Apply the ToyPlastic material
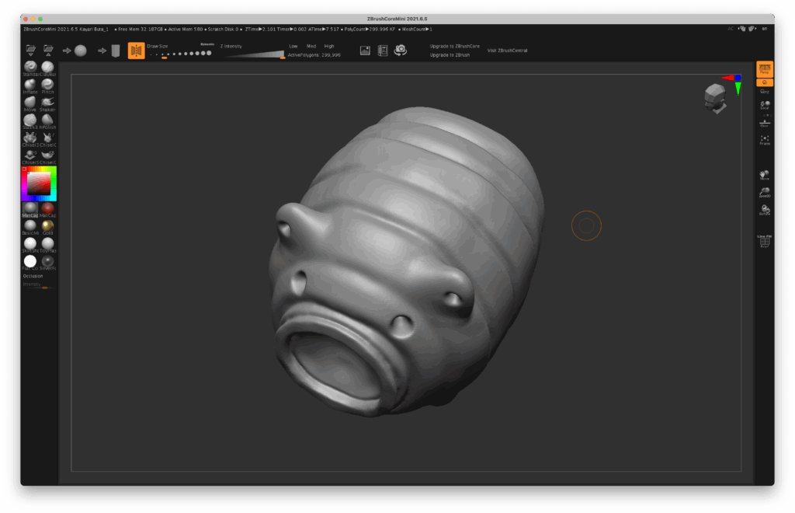795x513 pixels. [47, 245]
